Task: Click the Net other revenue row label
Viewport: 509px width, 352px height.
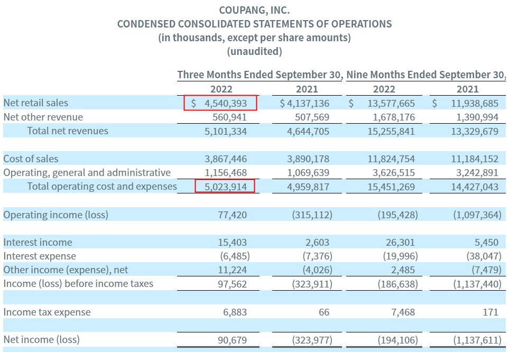Action: (43, 117)
